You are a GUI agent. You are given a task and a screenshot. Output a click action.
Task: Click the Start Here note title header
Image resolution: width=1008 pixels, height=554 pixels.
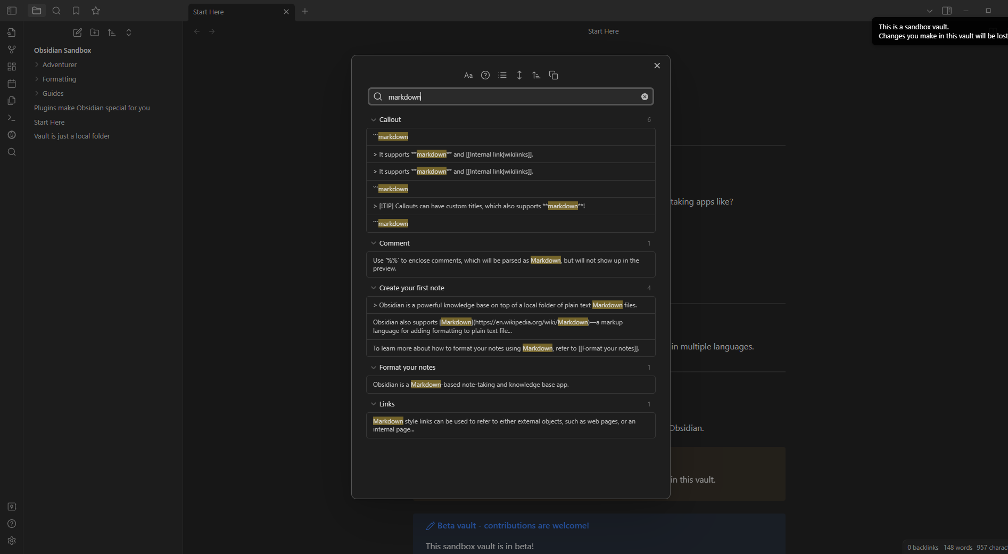(x=603, y=31)
